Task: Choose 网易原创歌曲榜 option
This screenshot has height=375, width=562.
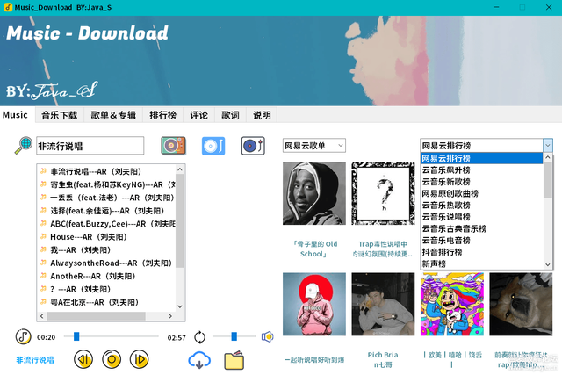Action: point(481,193)
